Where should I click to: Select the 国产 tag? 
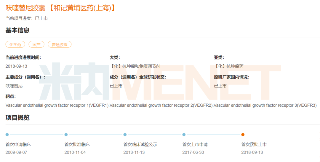(36, 44)
